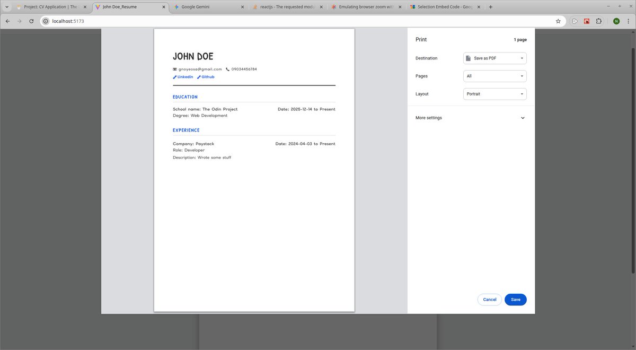Open the Extensions puzzle-piece icon
Image resolution: width=636 pixels, height=350 pixels.
(x=598, y=21)
